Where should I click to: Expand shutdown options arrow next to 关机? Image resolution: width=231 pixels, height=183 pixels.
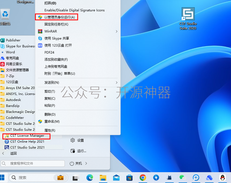(x=86, y=164)
